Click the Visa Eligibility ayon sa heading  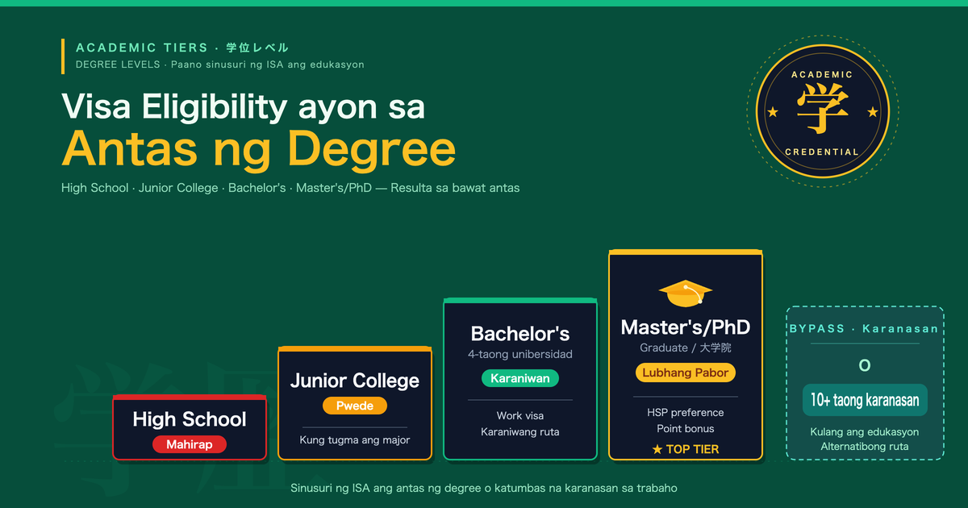(x=243, y=106)
